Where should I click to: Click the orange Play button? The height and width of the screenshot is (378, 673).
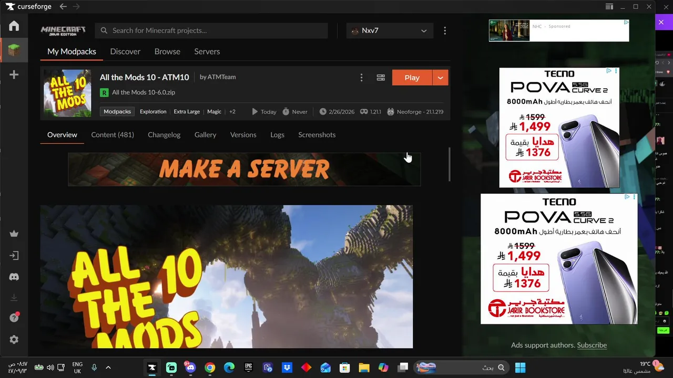coord(412,78)
